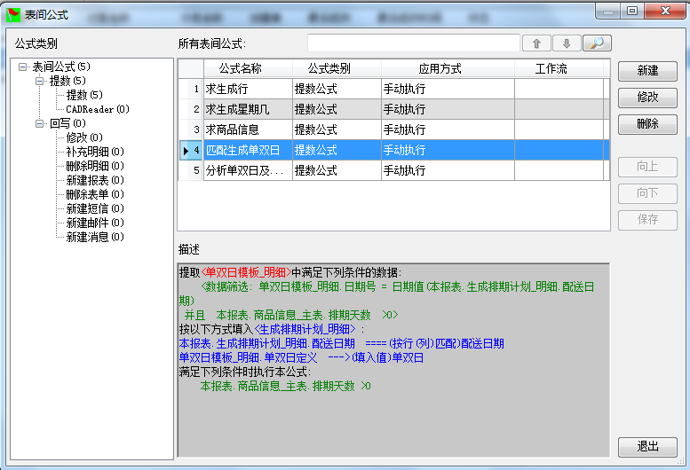The height and width of the screenshot is (470, 690).
Task: Click the magnifier search icon
Action: 597,43
